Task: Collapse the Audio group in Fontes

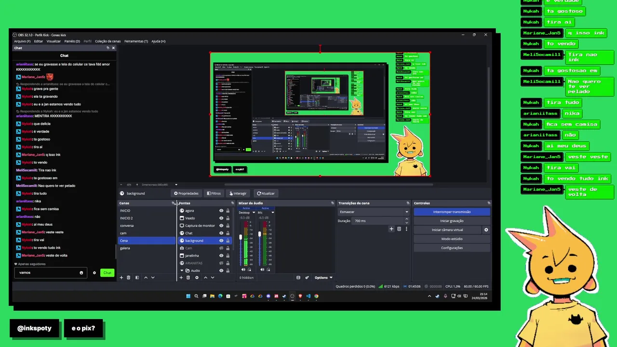Action: tap(182, 270)
